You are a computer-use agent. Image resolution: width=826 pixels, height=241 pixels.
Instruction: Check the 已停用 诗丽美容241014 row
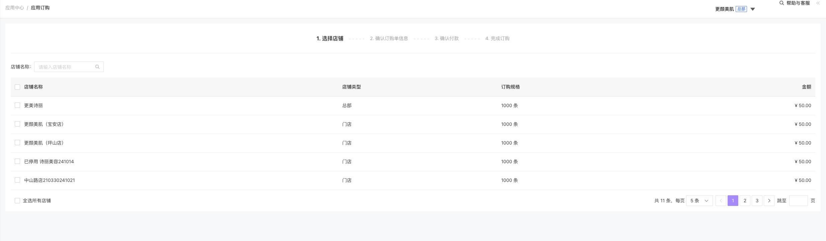click(17, 161)
